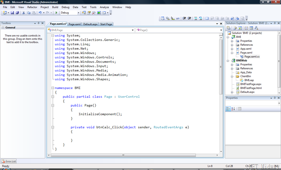Screen dimensions: 281x170
Task: Collapse the using directives code region
Action: [53, 35]
